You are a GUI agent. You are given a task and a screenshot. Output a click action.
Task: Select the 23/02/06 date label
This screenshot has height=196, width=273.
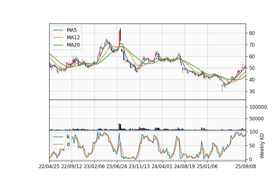(x=94, y=166)
